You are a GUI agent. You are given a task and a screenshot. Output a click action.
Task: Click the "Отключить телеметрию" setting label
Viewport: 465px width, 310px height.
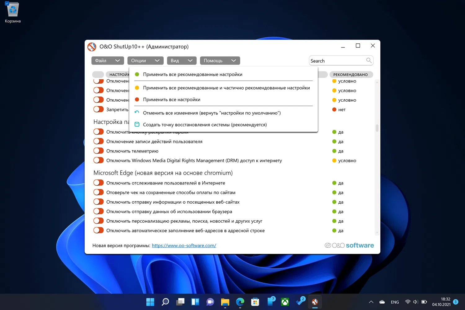click(x=132, y=151)
